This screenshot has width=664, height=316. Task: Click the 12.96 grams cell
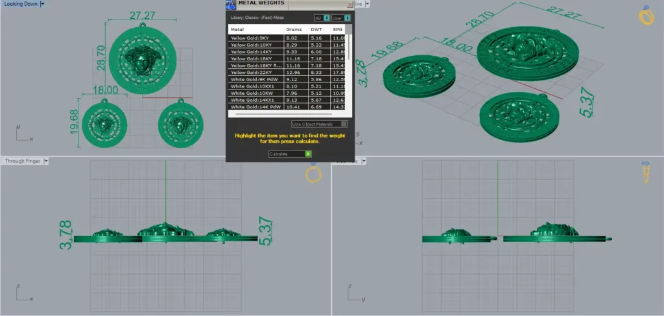click(x=296, y=73)
